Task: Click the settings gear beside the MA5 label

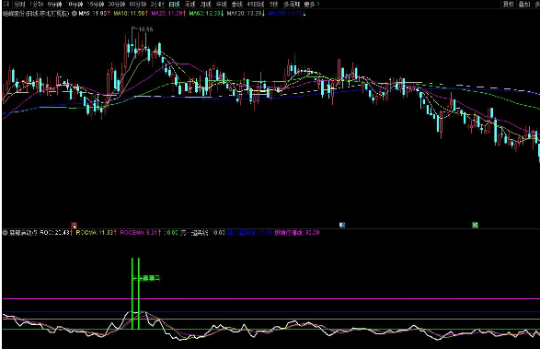Action: [x=74, y=14]
